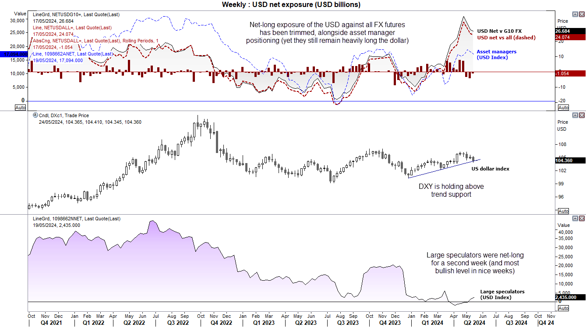Click the 104.360 DXY price tag
The image size is (586, 327).
click(x=570, y=160)
